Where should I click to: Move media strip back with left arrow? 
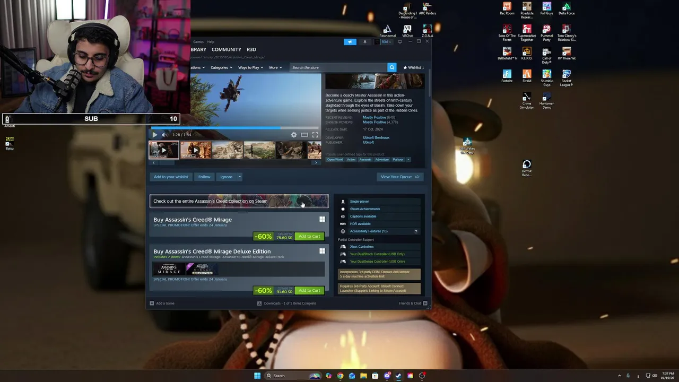click(154, 162)
